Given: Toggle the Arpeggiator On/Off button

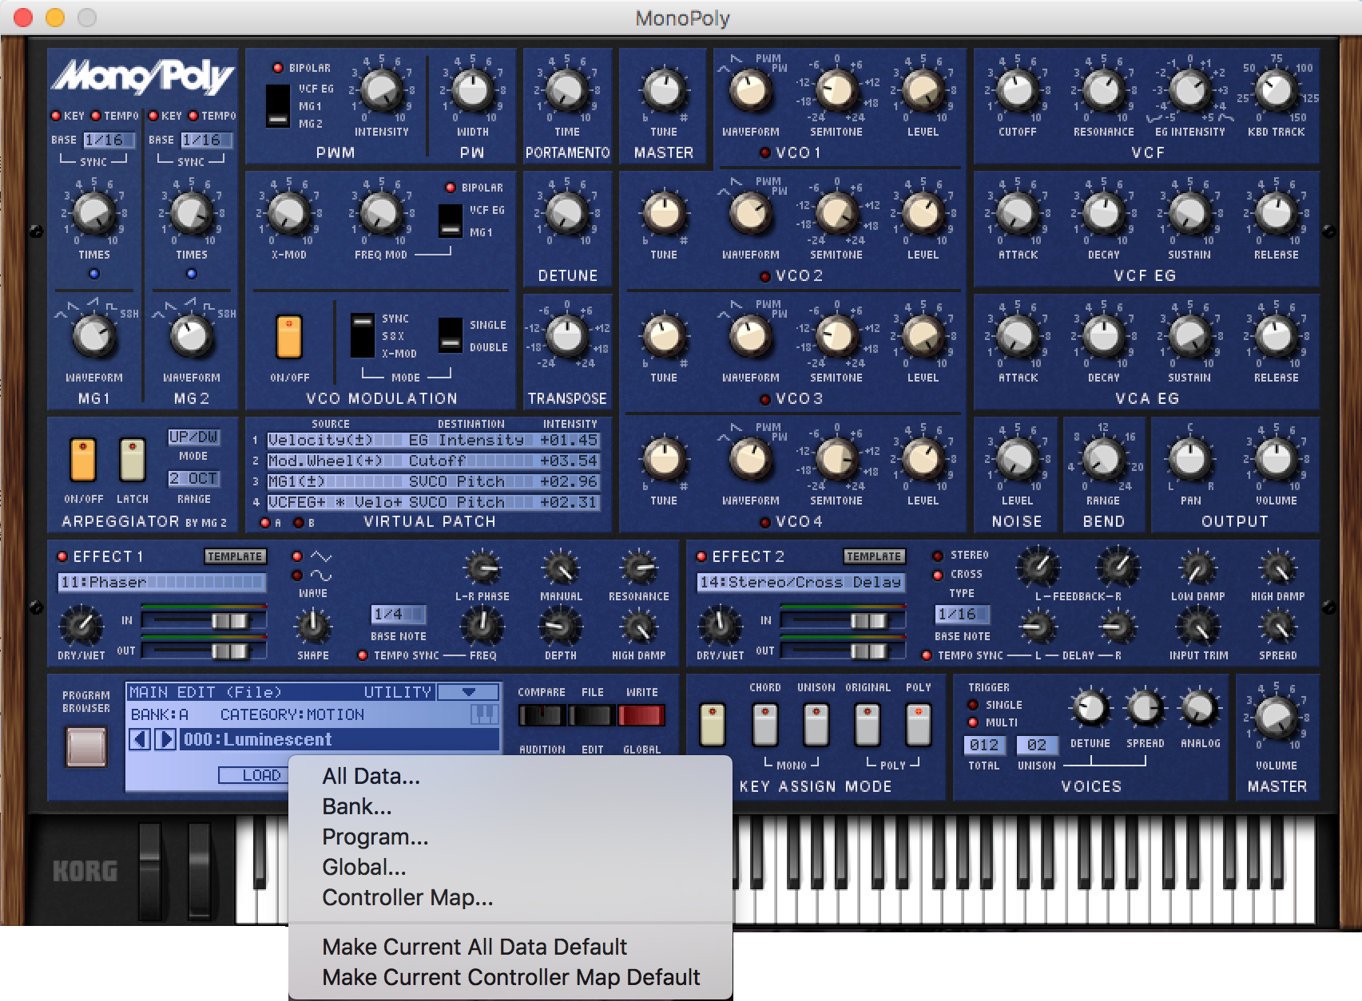Looking at the screenshot, I should coord(83,461).
